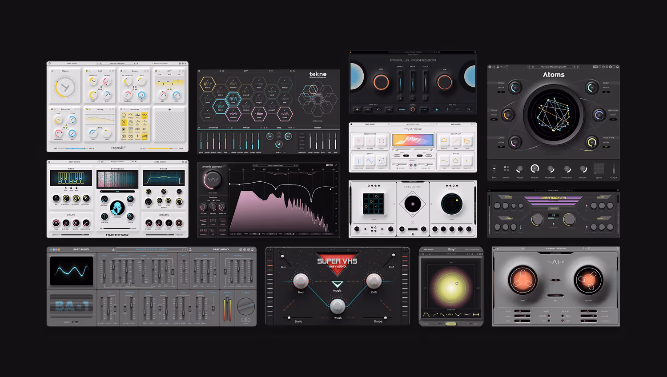Open the preset menu in Crystalline header

coord(413,124)
